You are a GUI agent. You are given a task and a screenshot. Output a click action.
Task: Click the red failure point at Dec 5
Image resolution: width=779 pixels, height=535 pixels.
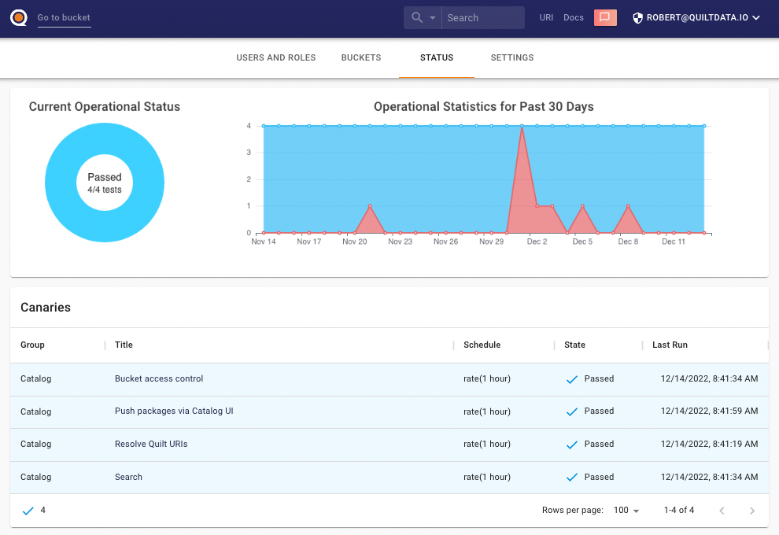coord(582,206)
